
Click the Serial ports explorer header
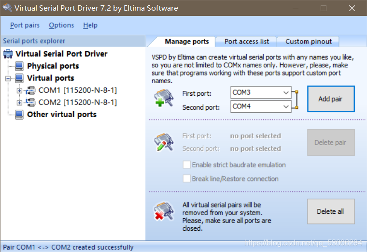(x=73, y=41)
